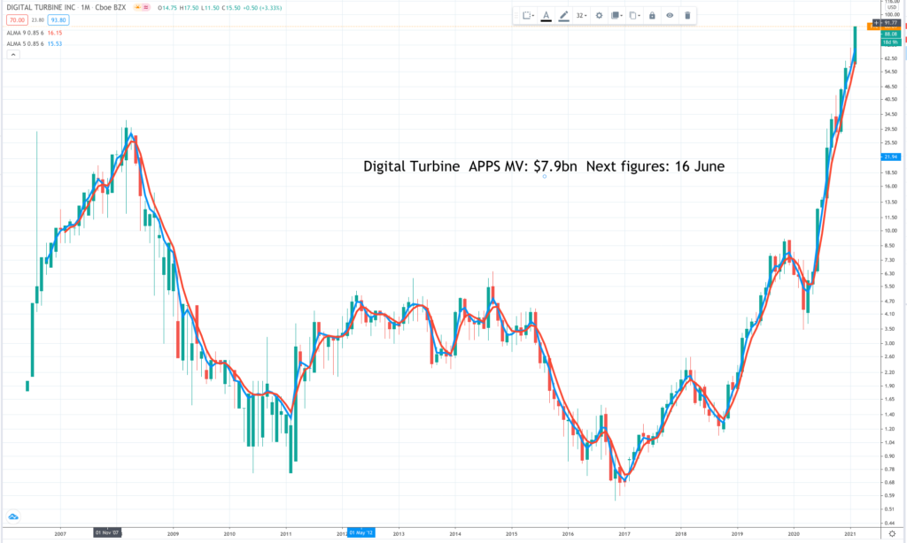
Task: Open chart settings gear at bottom right
Action: click(892, 534)
